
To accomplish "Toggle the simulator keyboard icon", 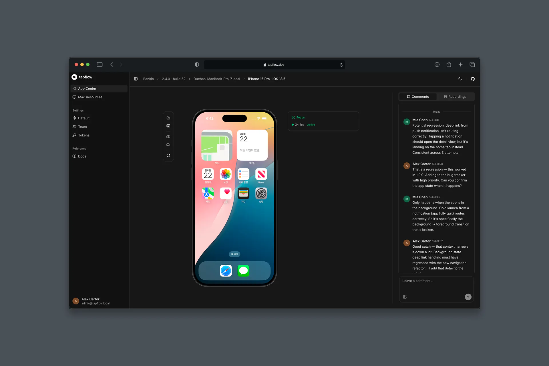I will (168, 126).
